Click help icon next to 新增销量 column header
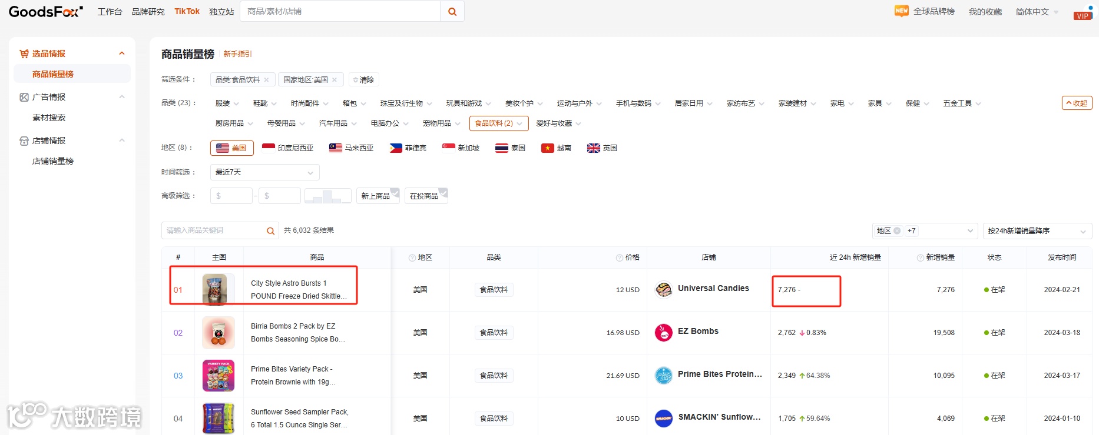Screen dimensions: 1099x435 (x=921, y=257)
